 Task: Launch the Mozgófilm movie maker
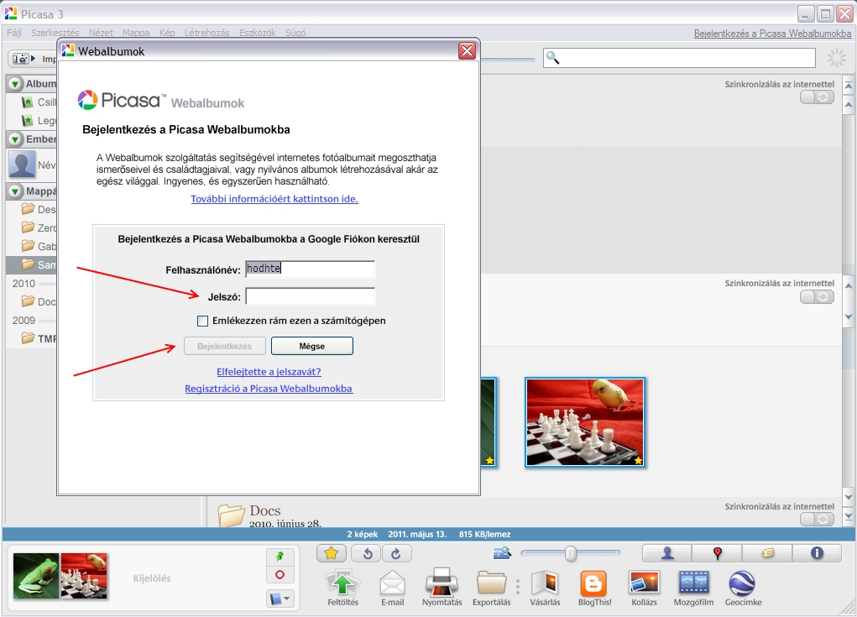coord(693,583)
